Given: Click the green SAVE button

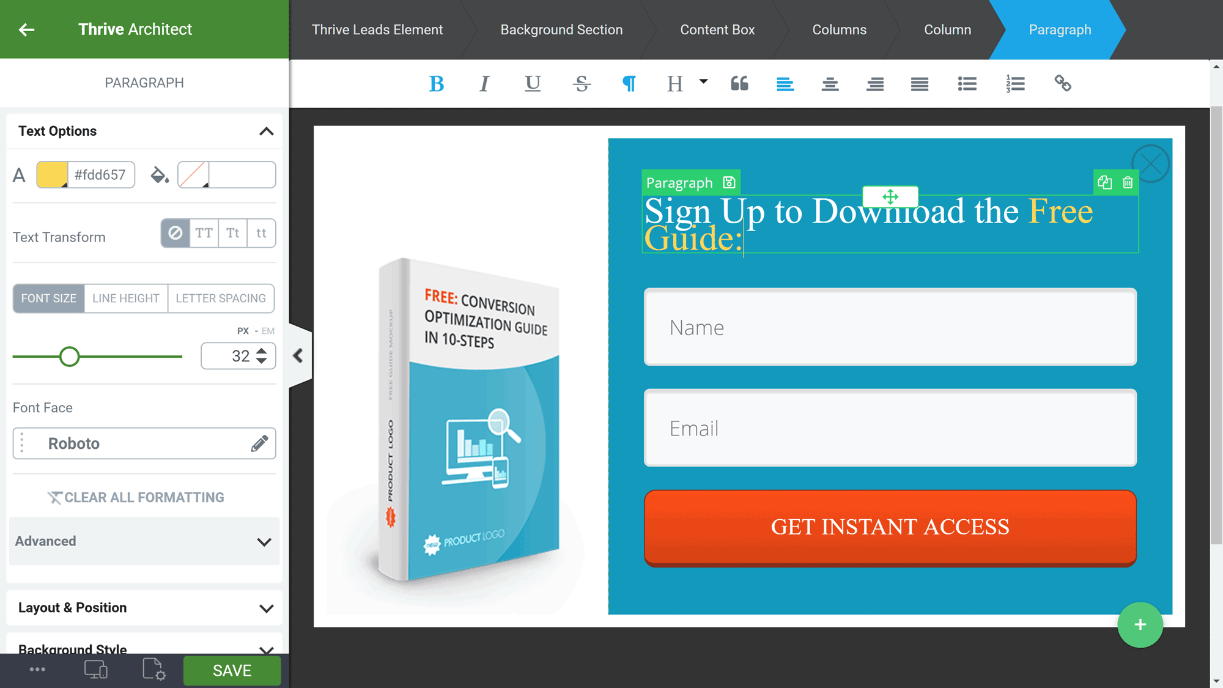Looking at the screenshot, I should coord(232,670).
